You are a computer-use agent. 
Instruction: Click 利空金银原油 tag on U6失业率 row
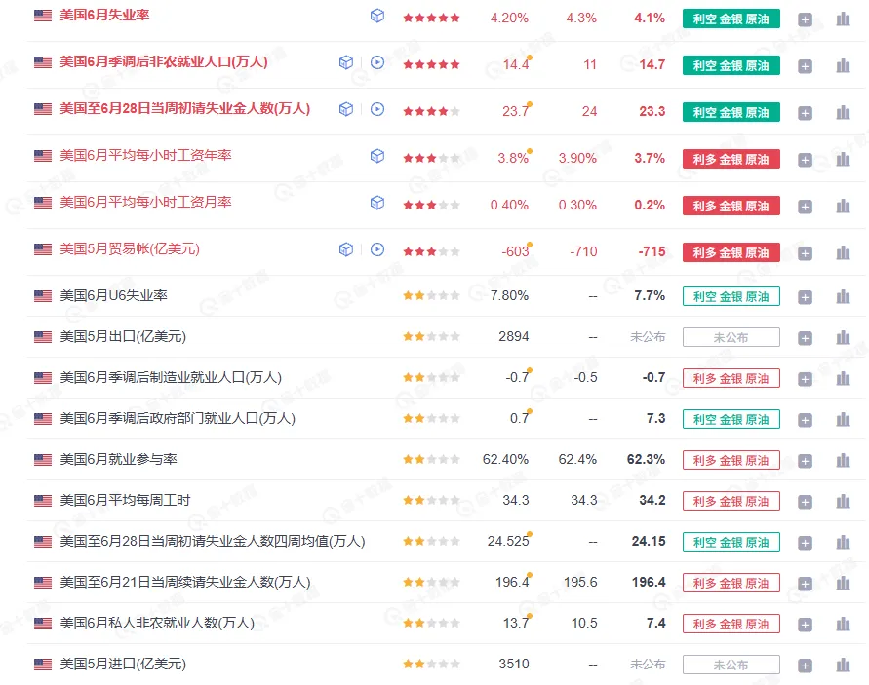point(731,296)
